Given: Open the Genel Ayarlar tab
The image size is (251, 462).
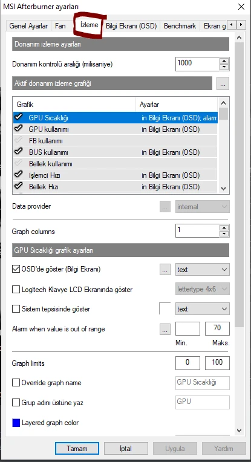Looking at the screenshot, I should (28, 26).
